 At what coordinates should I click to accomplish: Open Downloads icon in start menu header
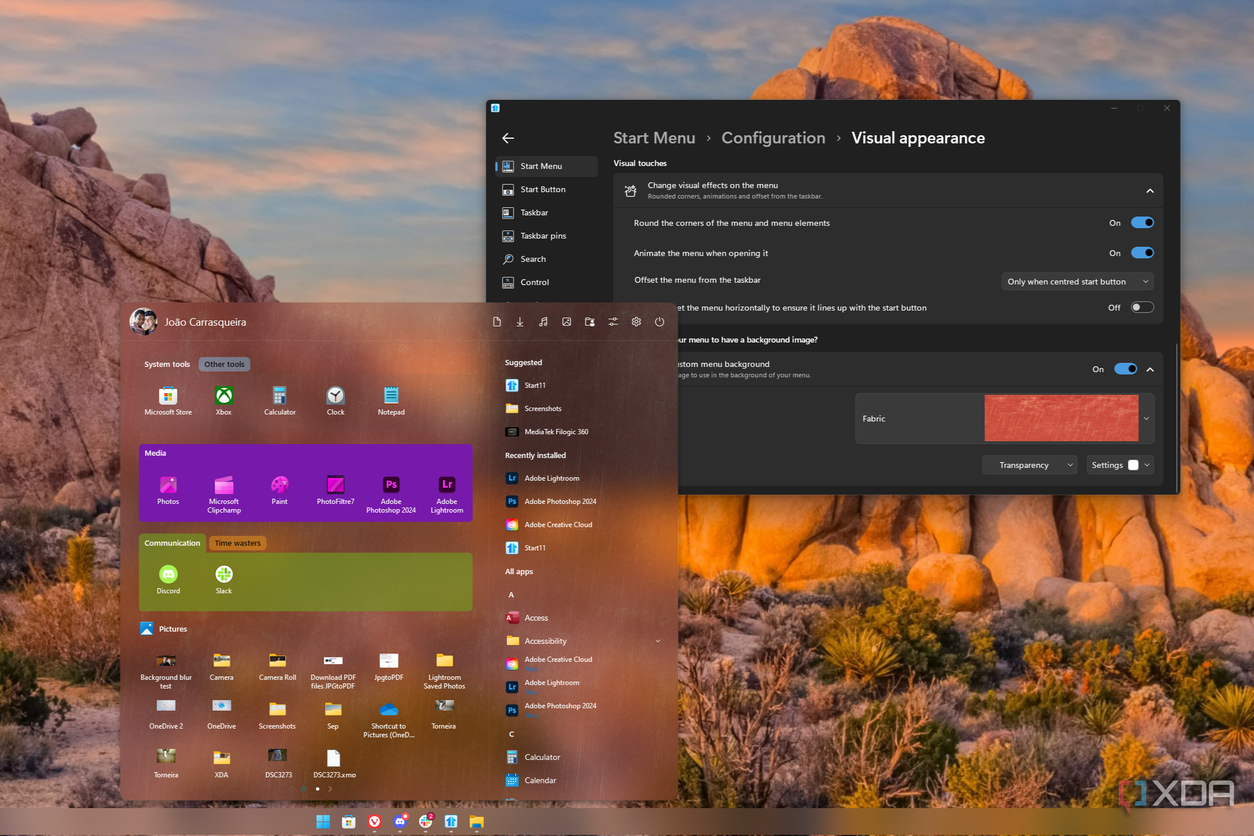(520, 322)
